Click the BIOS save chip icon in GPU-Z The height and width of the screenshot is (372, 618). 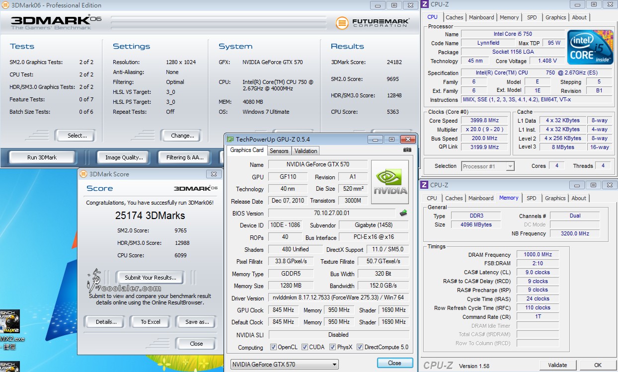click(403, 213)
